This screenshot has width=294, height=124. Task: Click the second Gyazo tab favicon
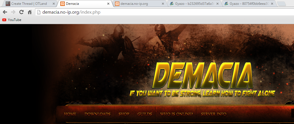pyautogui.click(x=227, y=4)
